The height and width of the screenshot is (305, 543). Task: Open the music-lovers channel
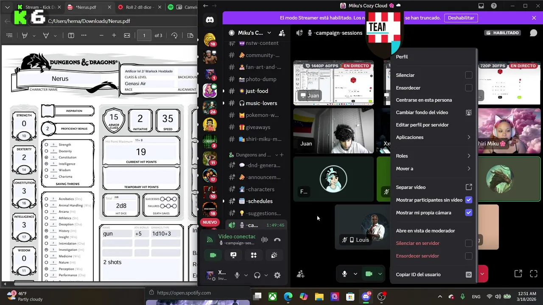pos(256,103)
